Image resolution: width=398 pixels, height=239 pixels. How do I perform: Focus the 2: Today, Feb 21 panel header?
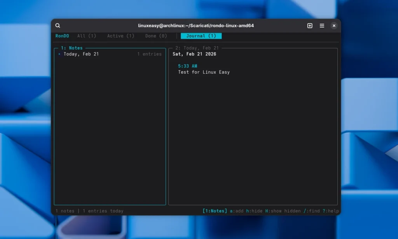[197, 48]
